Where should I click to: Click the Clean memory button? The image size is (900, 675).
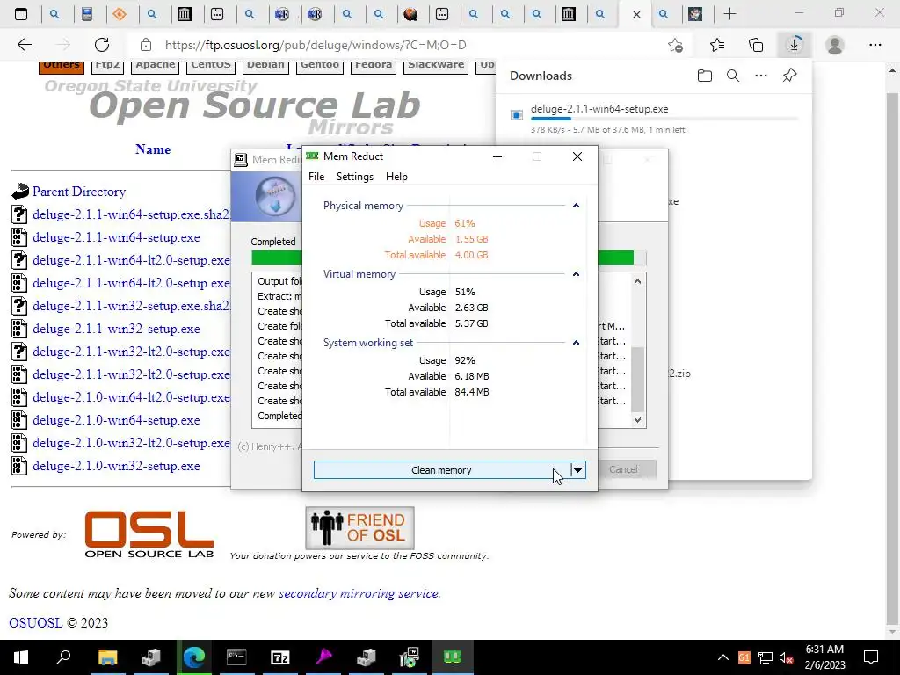click(441, 470)
